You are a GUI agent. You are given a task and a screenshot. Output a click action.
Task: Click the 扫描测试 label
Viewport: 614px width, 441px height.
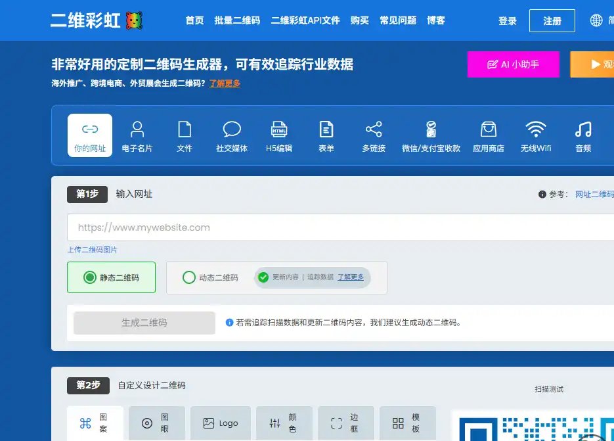(549, 389)
